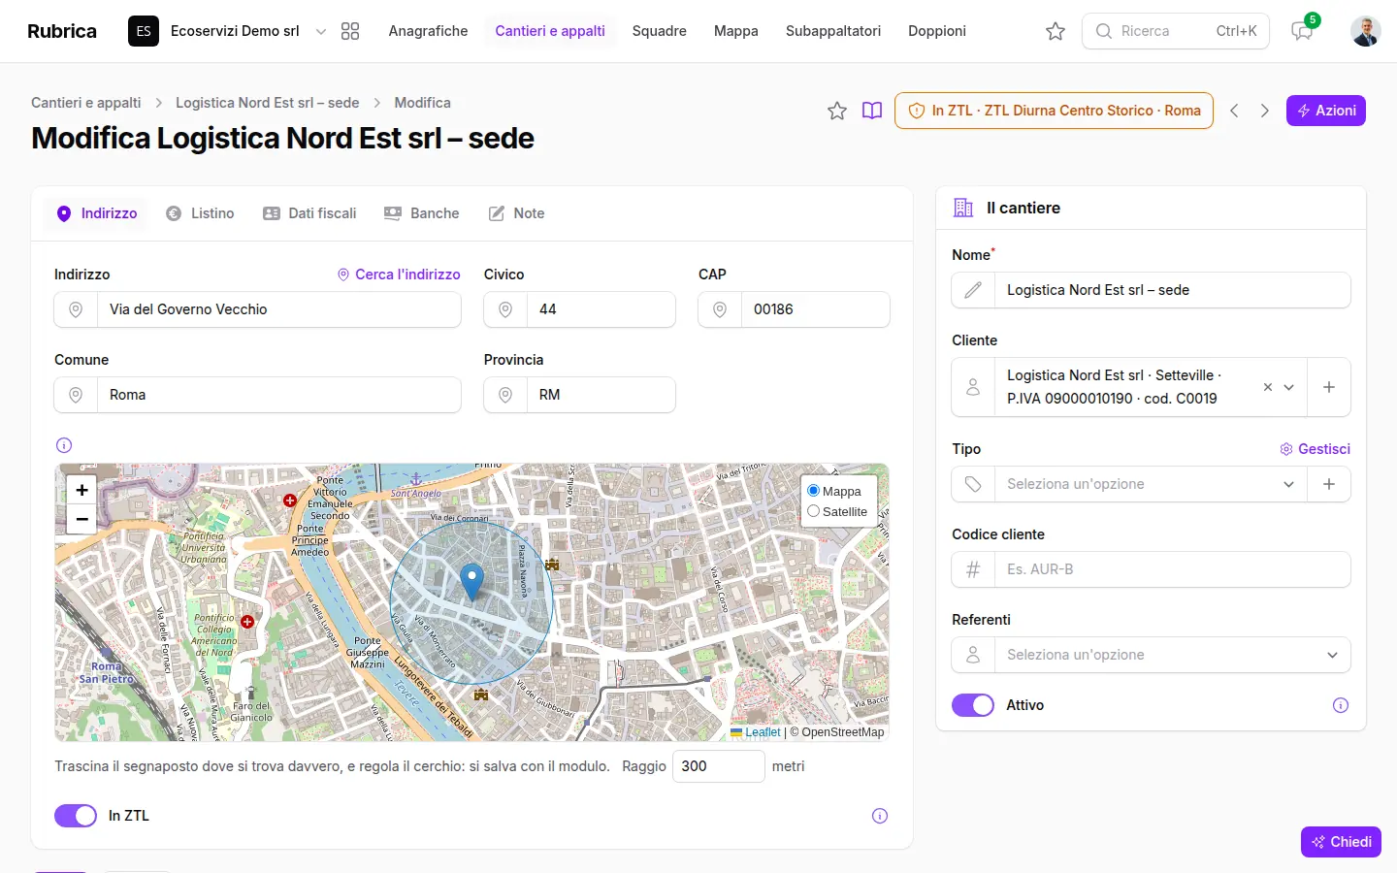Screen dimensions: 1397x873
Task: Click the Ricerca search box
Action: pyautogui.click(x=1176, y=31)
